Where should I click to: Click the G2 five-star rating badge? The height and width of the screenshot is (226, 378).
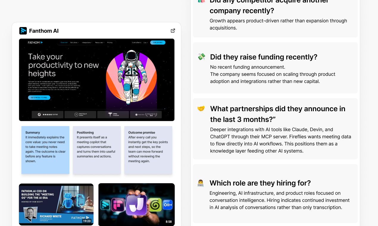pyautogui.click(x=48, y=114)
